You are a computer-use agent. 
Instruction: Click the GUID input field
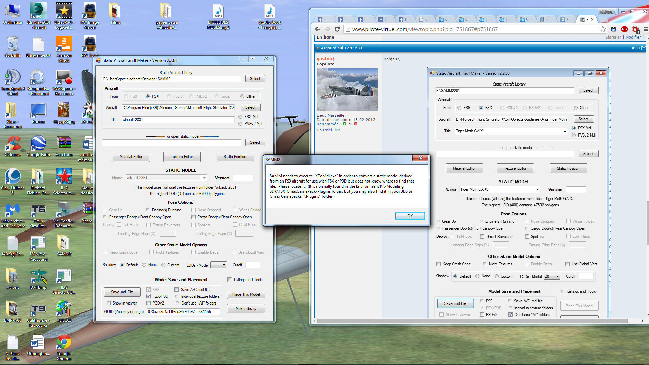point(183,312)
